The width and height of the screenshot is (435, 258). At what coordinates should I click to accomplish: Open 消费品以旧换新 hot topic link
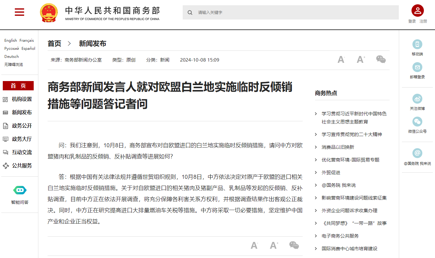pyautogui.click(x=338, y=147)
